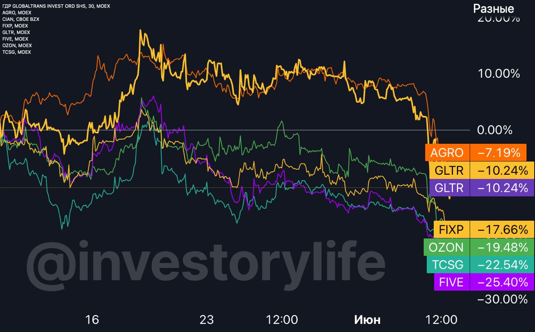Choose the FIVE, MOEX legend entry
This screenshot has width=535, height=332.
[15, 39]
